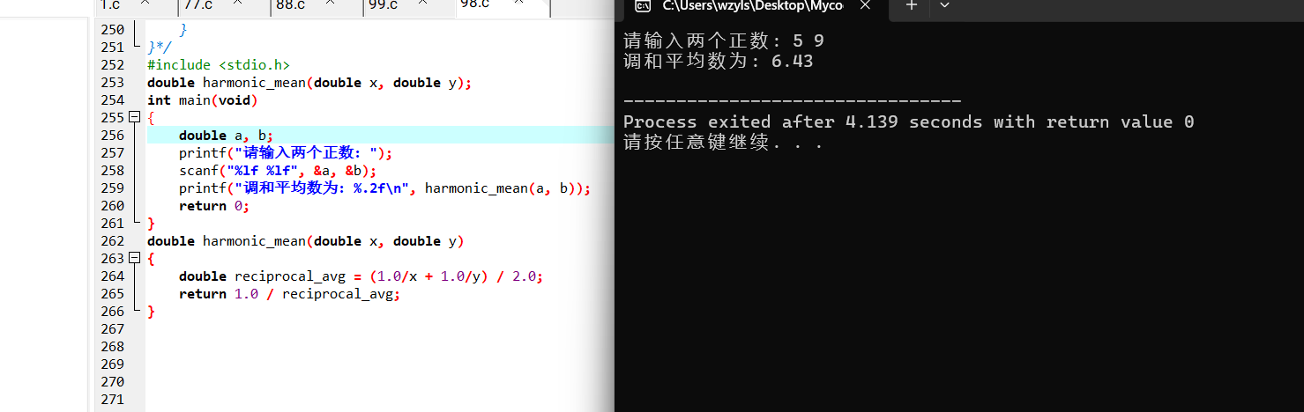1304x412 pixels.
Task: Open a new terminal tab with plus
Action: (912, 5)
